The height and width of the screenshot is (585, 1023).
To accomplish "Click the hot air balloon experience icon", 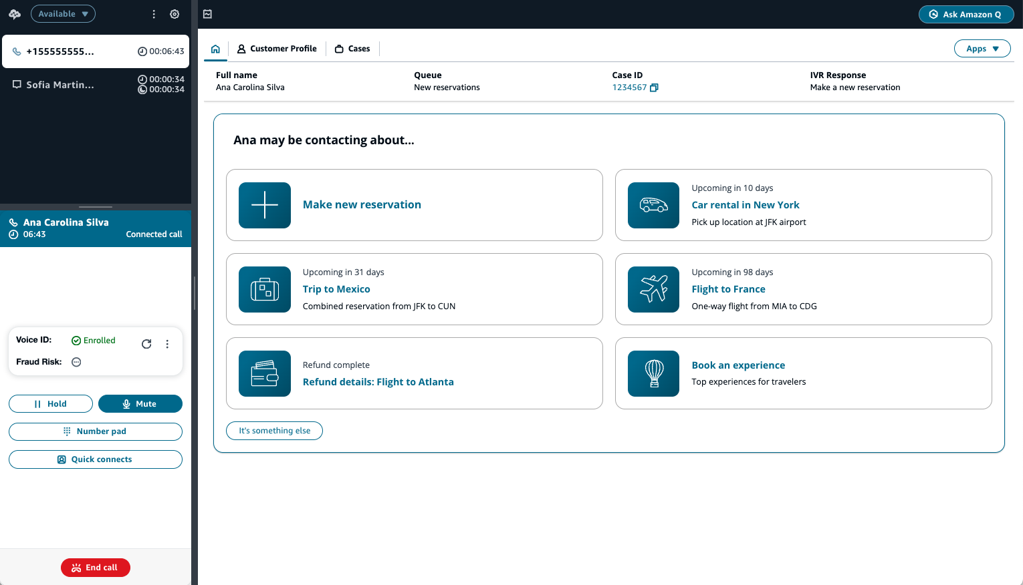I will click(x=653, y=373).
